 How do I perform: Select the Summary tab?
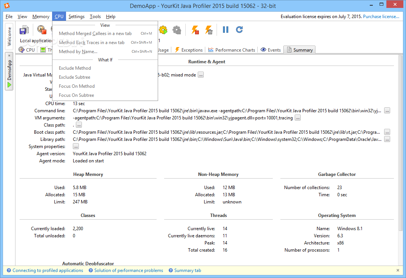click(300, 50)
